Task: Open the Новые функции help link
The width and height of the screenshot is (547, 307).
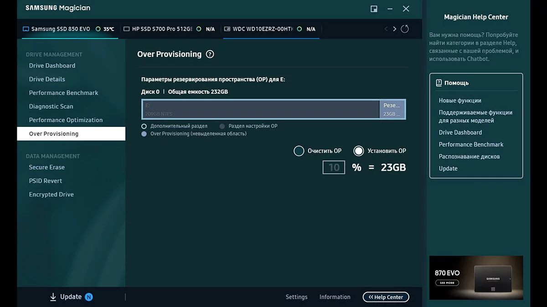Action: tap(460, 101)
